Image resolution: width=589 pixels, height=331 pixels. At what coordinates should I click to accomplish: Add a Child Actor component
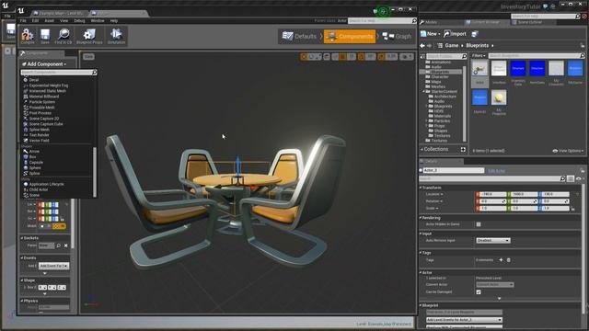39,189
